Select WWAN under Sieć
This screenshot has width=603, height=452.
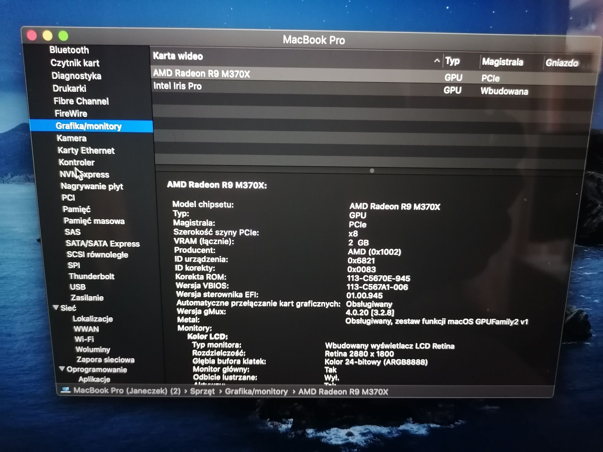click(x=86, y=329)
